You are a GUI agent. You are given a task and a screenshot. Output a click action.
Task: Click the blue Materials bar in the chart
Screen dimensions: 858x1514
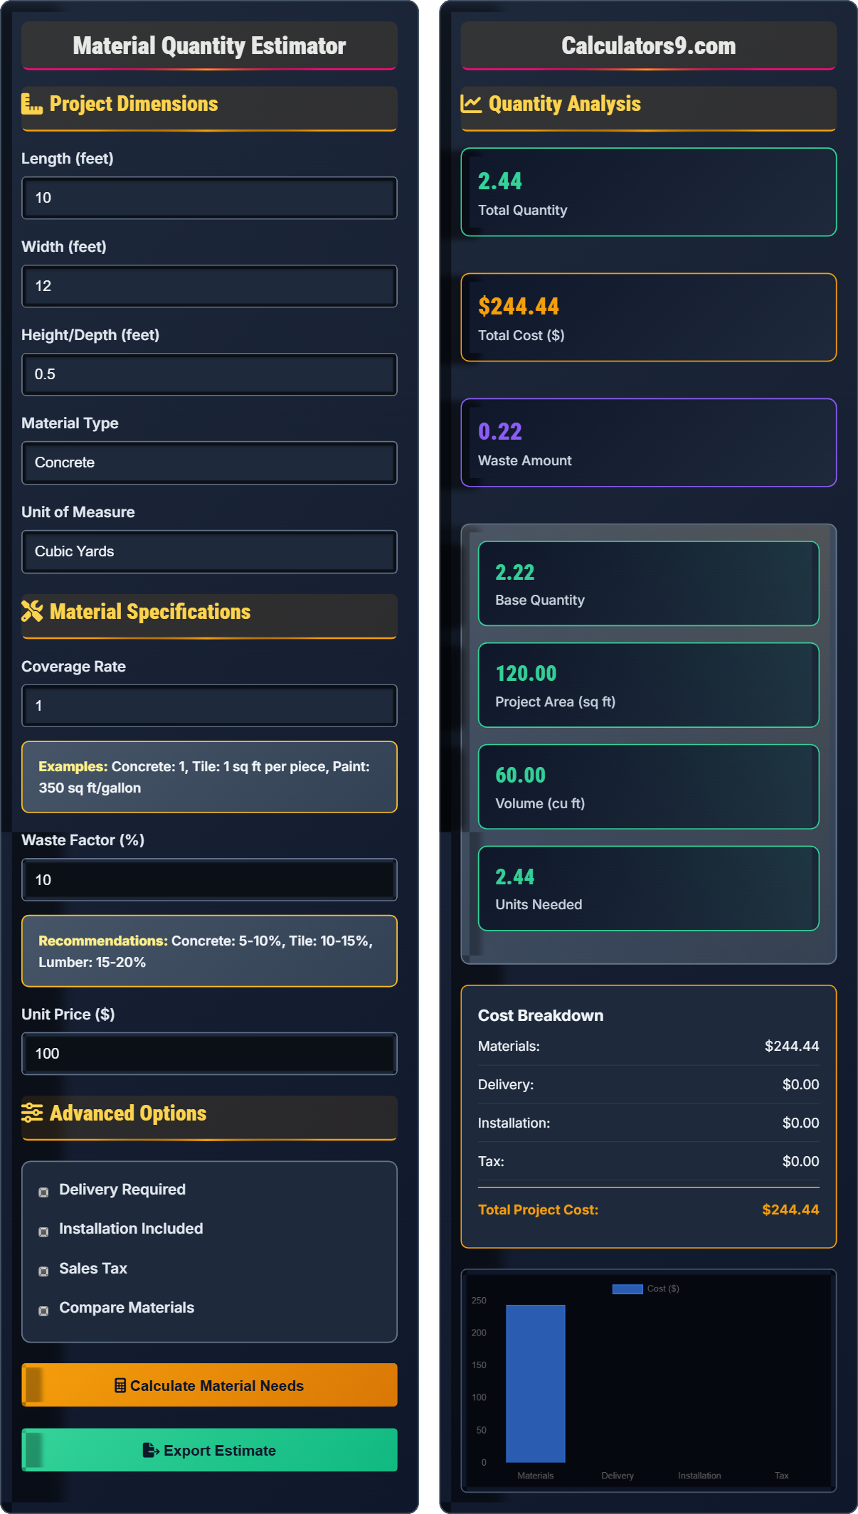click(536, 1383)
